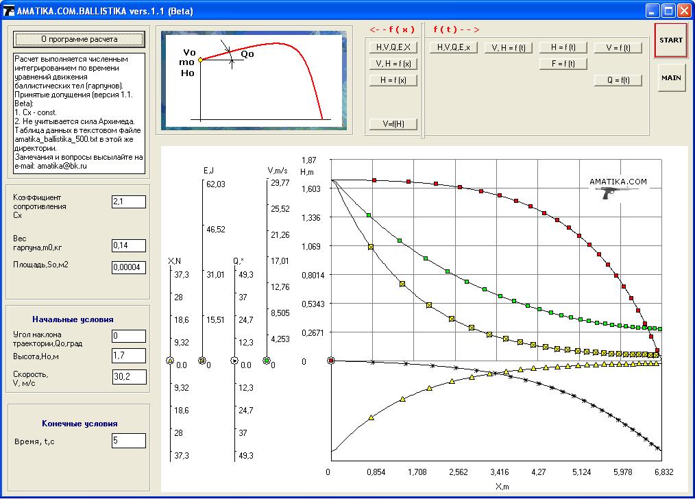Open the 'О программе расчета' info button

click(x=79, y=39)
